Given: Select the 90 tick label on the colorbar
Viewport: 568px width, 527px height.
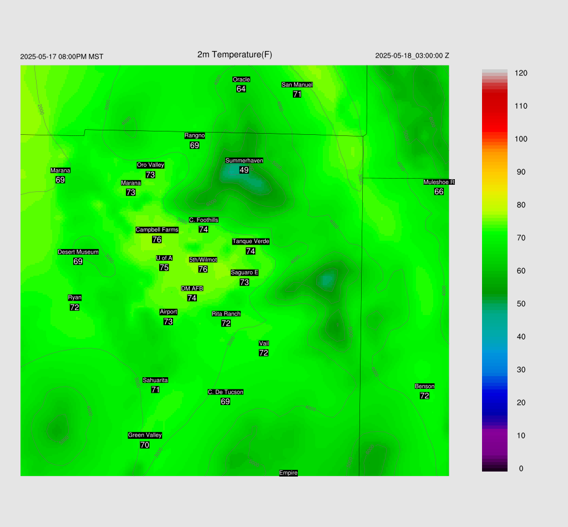Looking at the screenshot, I should [x=521, y=172].
